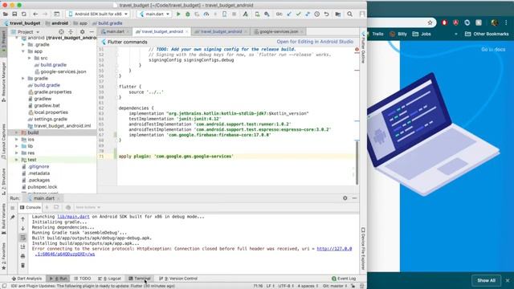Click the Revert undo arrow icon
The image size is (514, 289).
pos(327,14)
